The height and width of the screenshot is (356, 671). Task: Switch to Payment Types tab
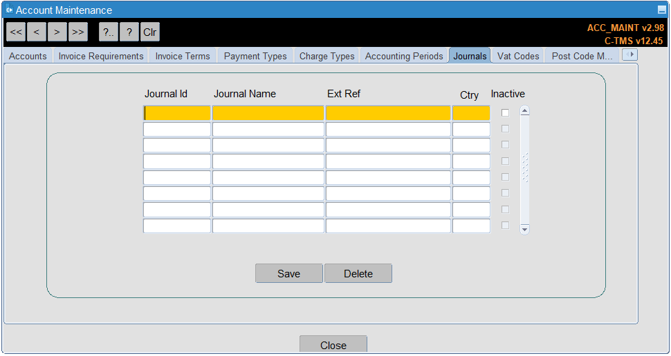[255, 56]
